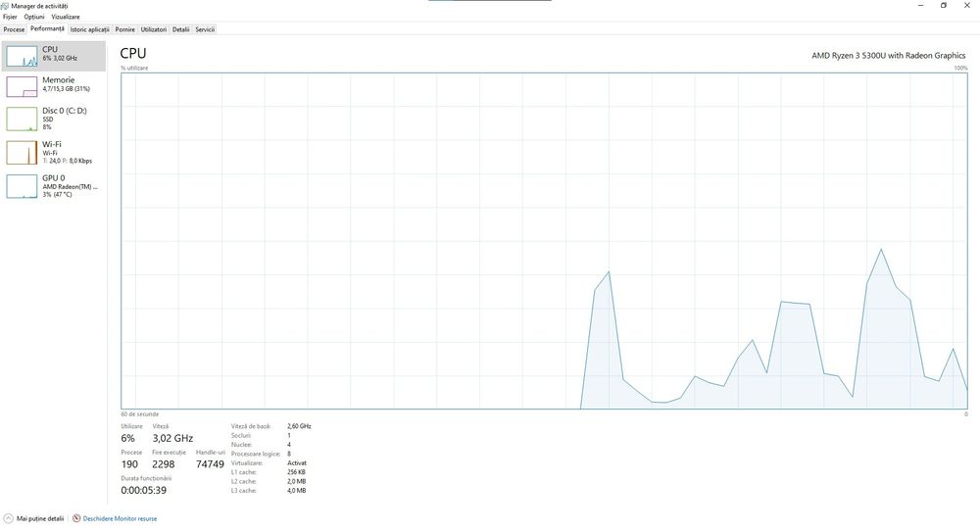This screenshot has width=980, height=531.
Task: Click the 6% Utilizare value
Action: point(128,439)
